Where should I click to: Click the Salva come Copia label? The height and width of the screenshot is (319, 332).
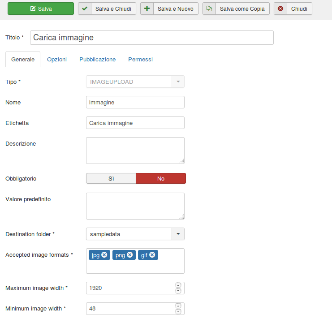click(x=242, y=9)
